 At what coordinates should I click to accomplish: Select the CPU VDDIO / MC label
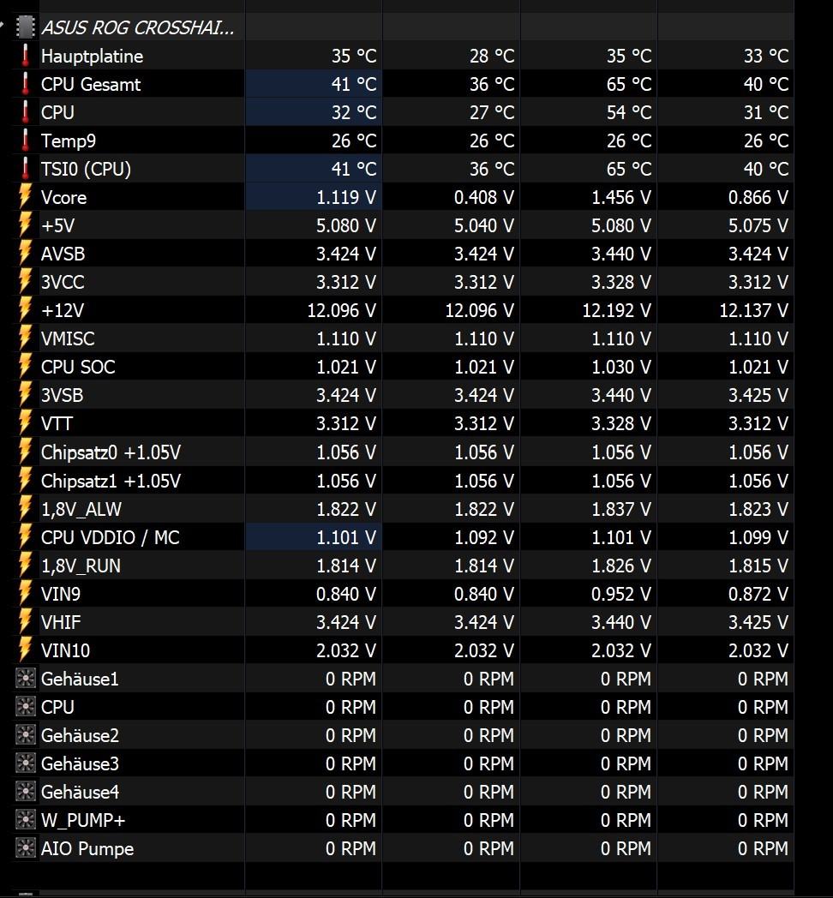[111, 537]
